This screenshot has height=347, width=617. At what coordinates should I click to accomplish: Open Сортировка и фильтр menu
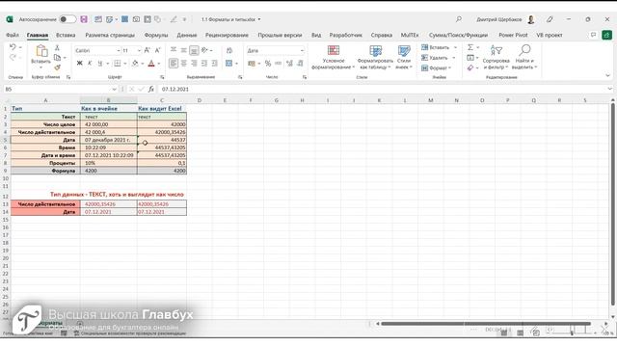click(496, 58)
